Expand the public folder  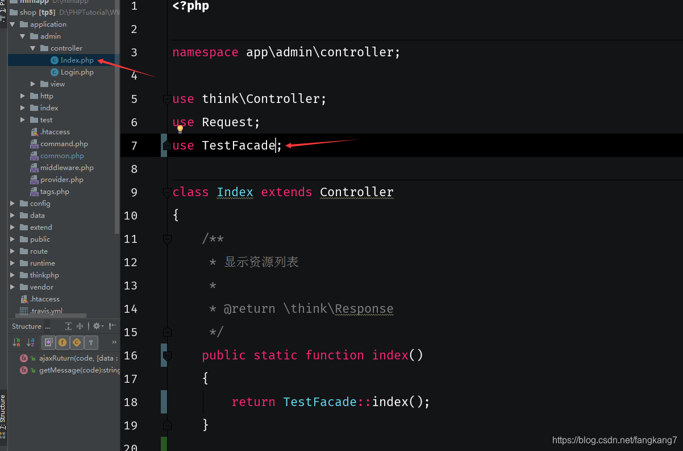(x=13, y=239)
